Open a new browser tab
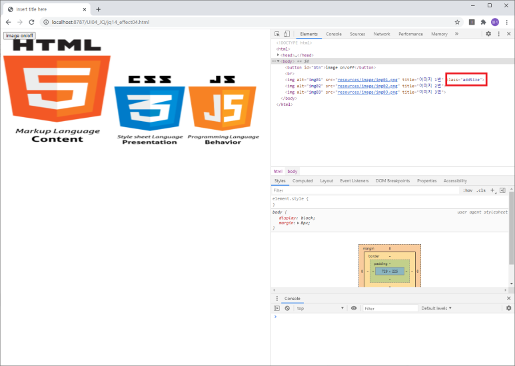515x366 pixels. [x=98, y=9]
